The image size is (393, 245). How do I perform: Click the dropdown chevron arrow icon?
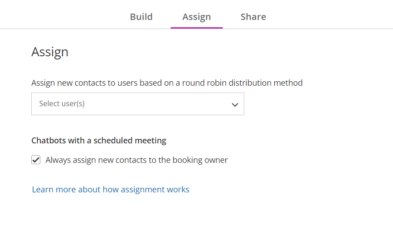tap(235, 104)
